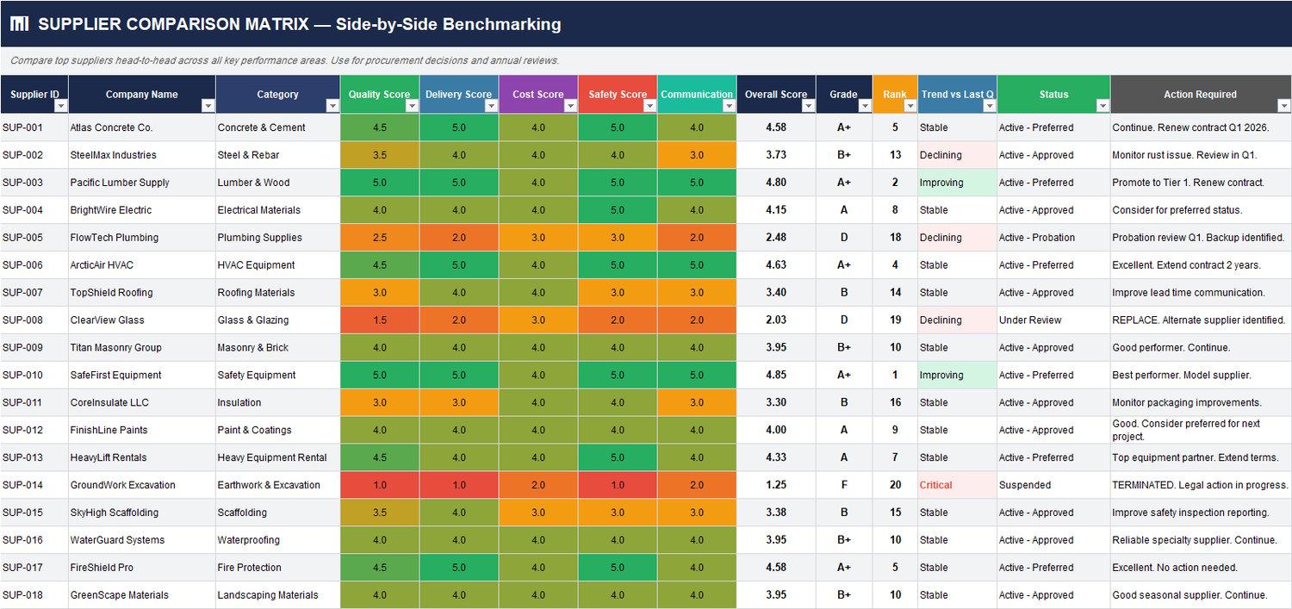Select the Supplier ID column header

click(x=34, y=95)
